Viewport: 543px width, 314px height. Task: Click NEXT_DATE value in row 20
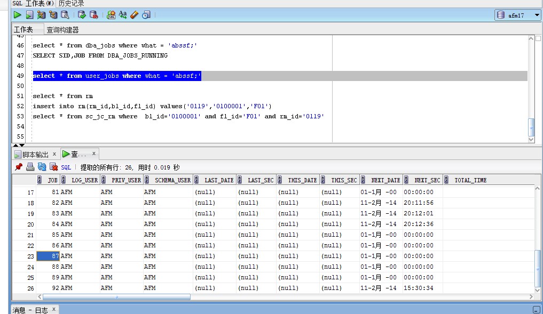tap(379, 224)
